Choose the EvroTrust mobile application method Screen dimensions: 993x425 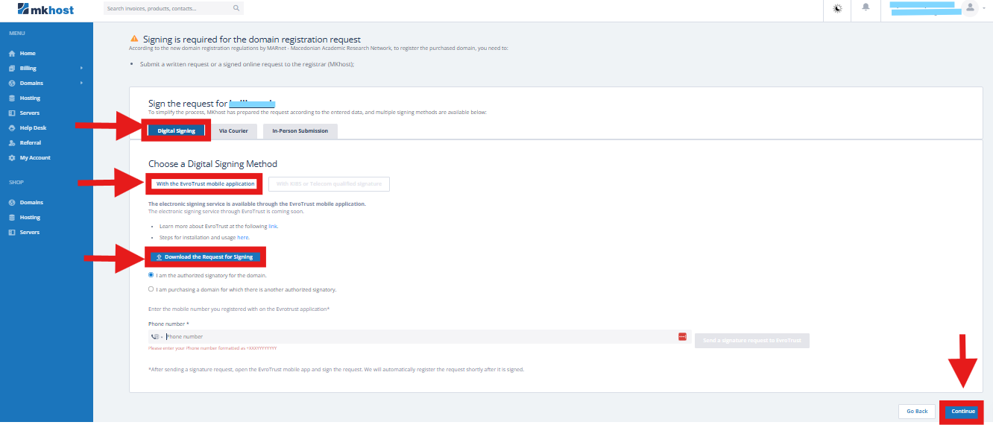tap(205, 184)
